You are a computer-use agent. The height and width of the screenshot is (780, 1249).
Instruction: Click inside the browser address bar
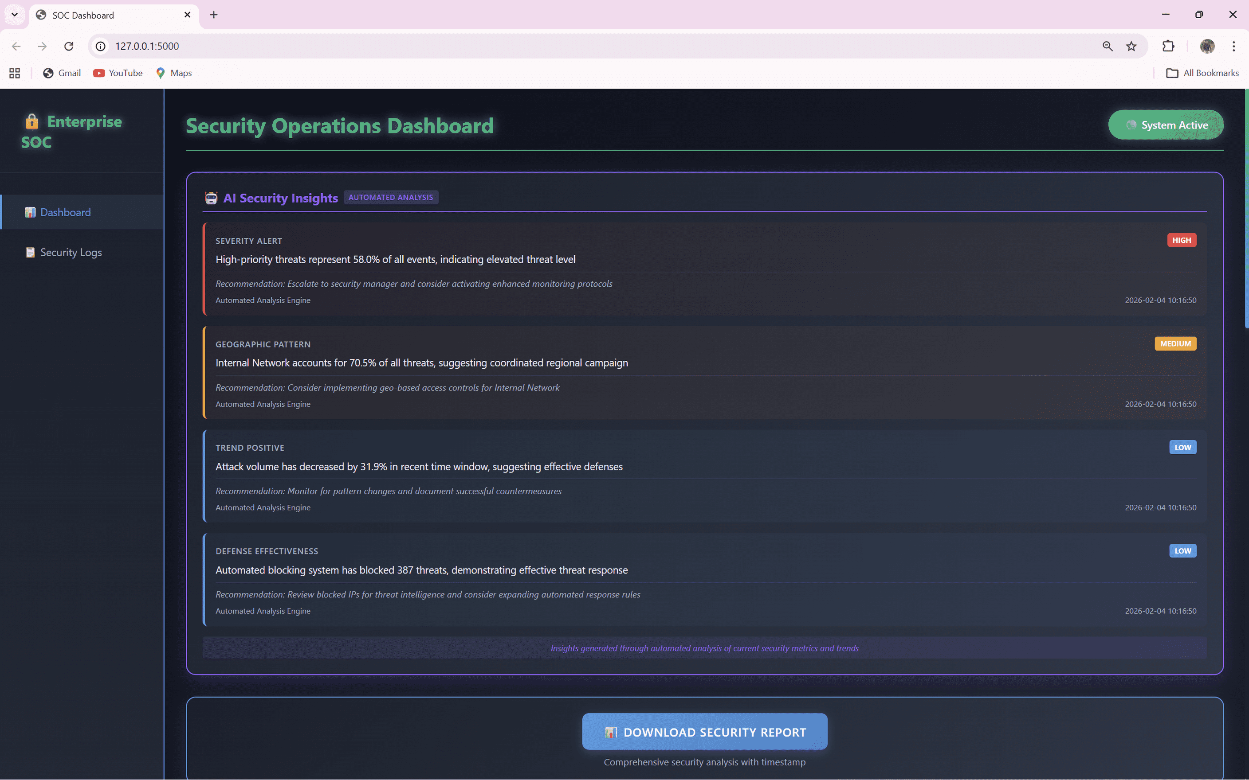click(361, 46)
